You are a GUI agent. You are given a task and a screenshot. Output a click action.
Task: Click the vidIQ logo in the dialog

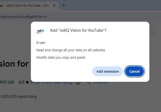[41, 31]
